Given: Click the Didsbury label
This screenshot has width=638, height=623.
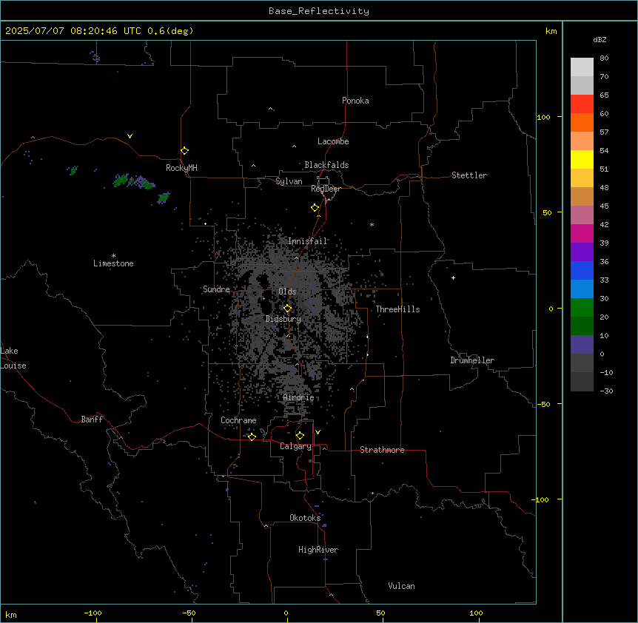Looking at the screenshot, I should (283, 319).
